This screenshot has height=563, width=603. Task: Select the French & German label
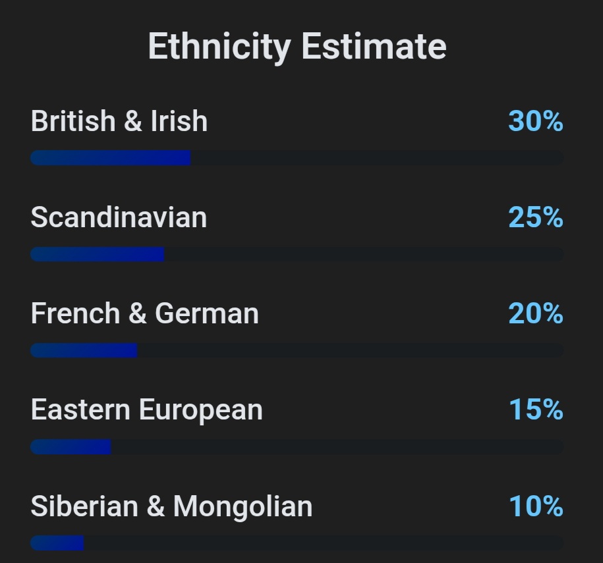[x=144, y=313]
